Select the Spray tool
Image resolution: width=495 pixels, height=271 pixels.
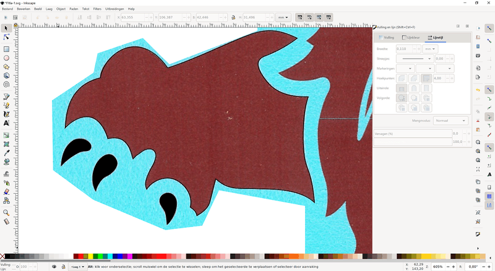pos(6,183)
